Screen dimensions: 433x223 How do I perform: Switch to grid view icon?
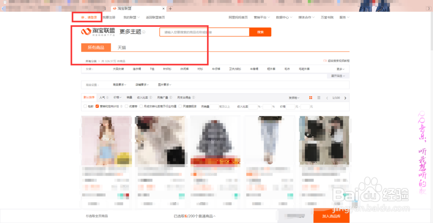click(310, 98)
